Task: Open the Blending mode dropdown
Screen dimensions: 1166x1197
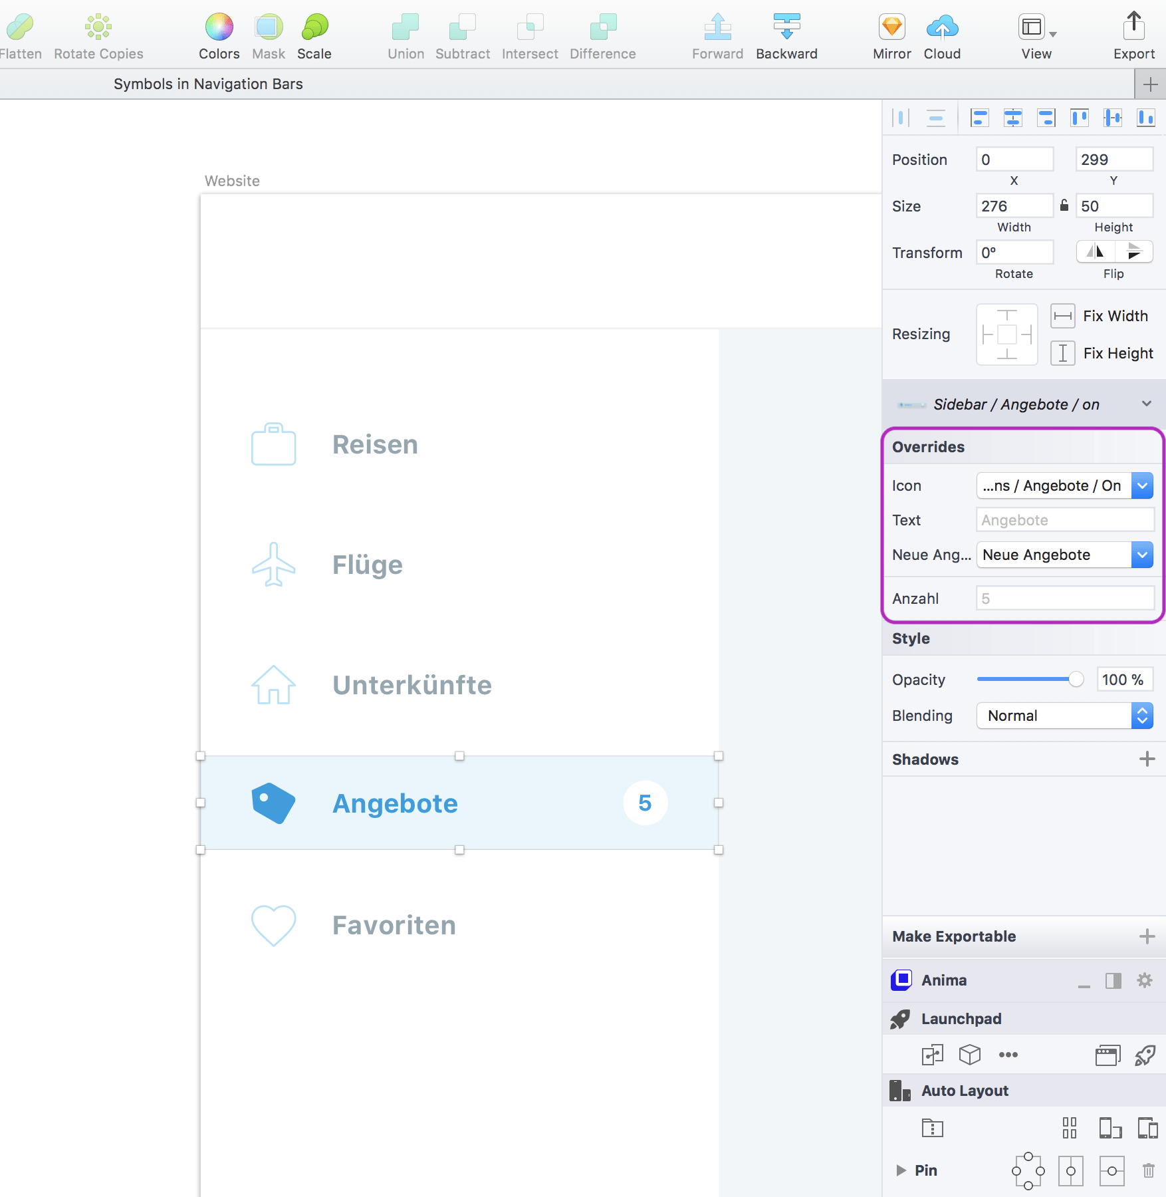Action: pos(1064,716)
